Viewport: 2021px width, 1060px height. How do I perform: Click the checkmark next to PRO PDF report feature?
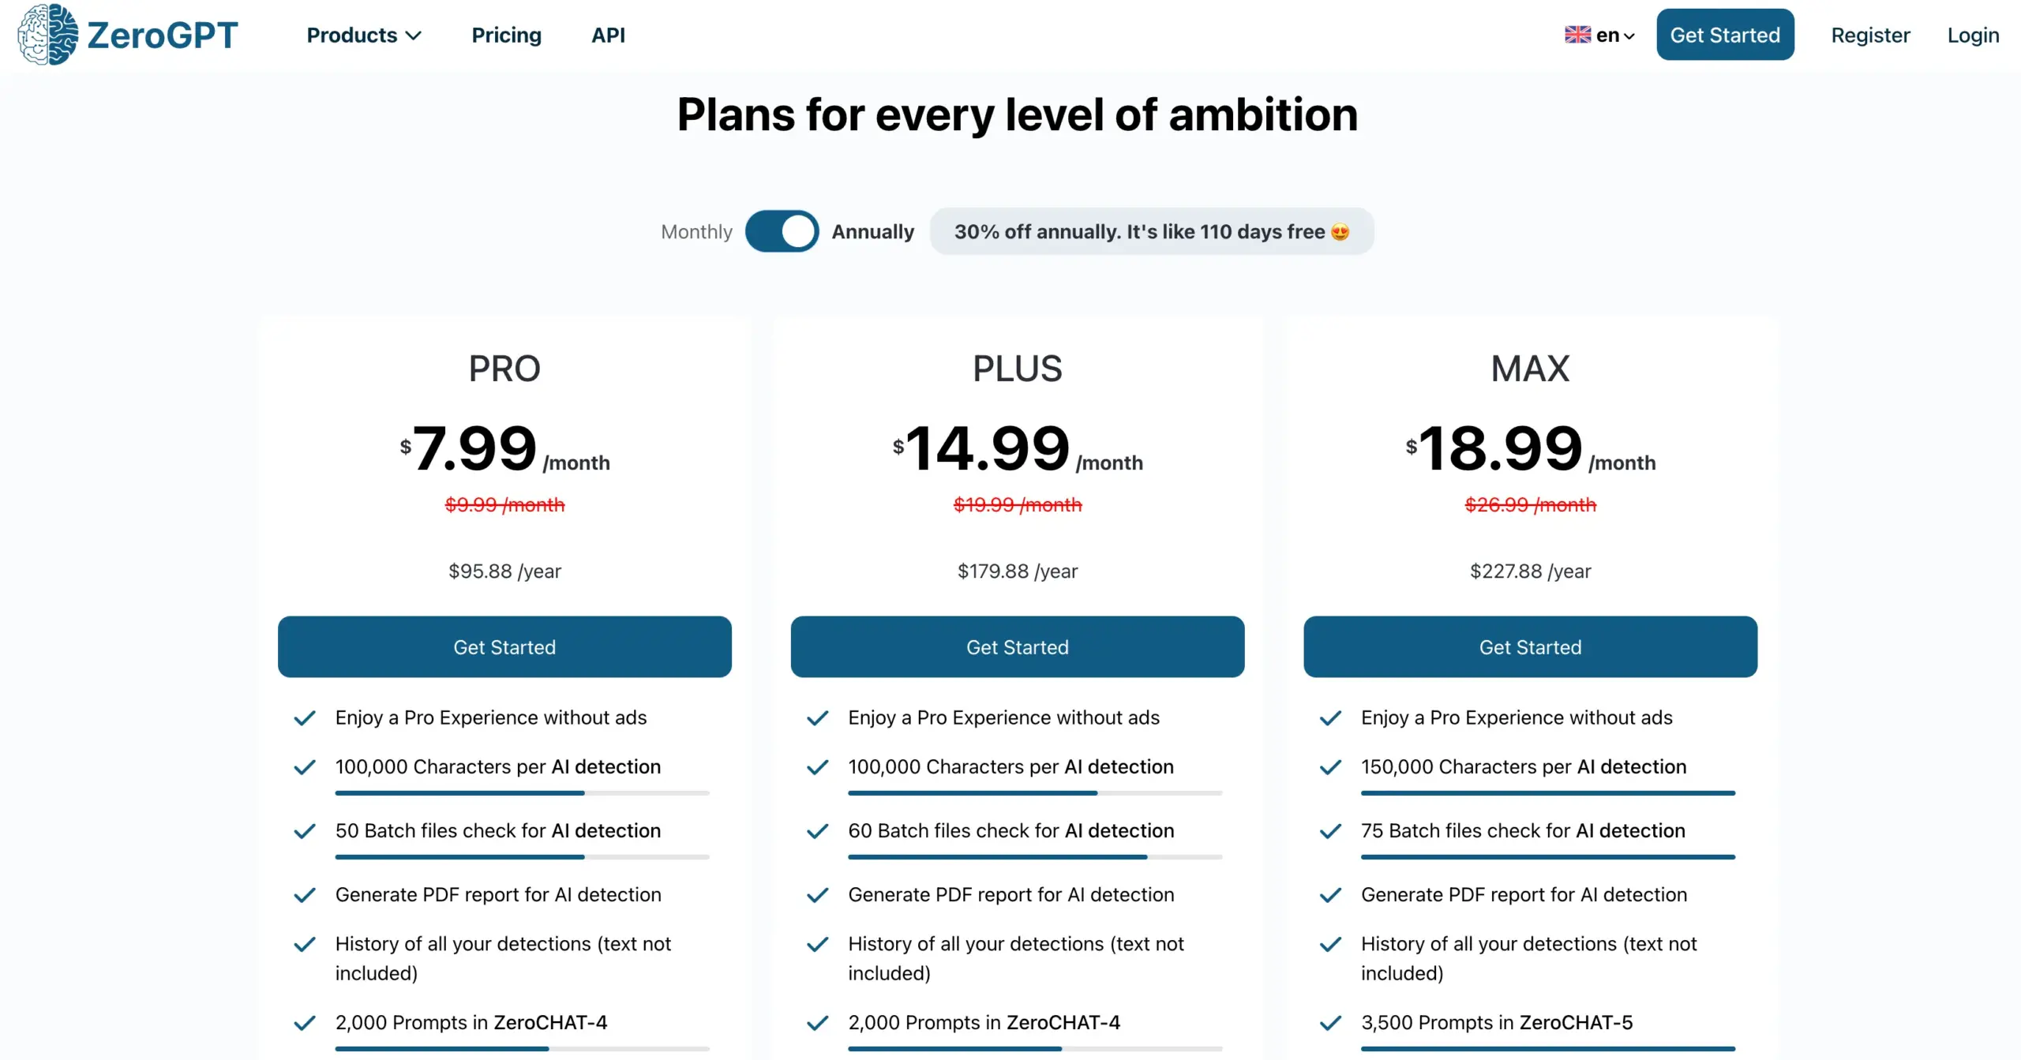tap(305, 896)
